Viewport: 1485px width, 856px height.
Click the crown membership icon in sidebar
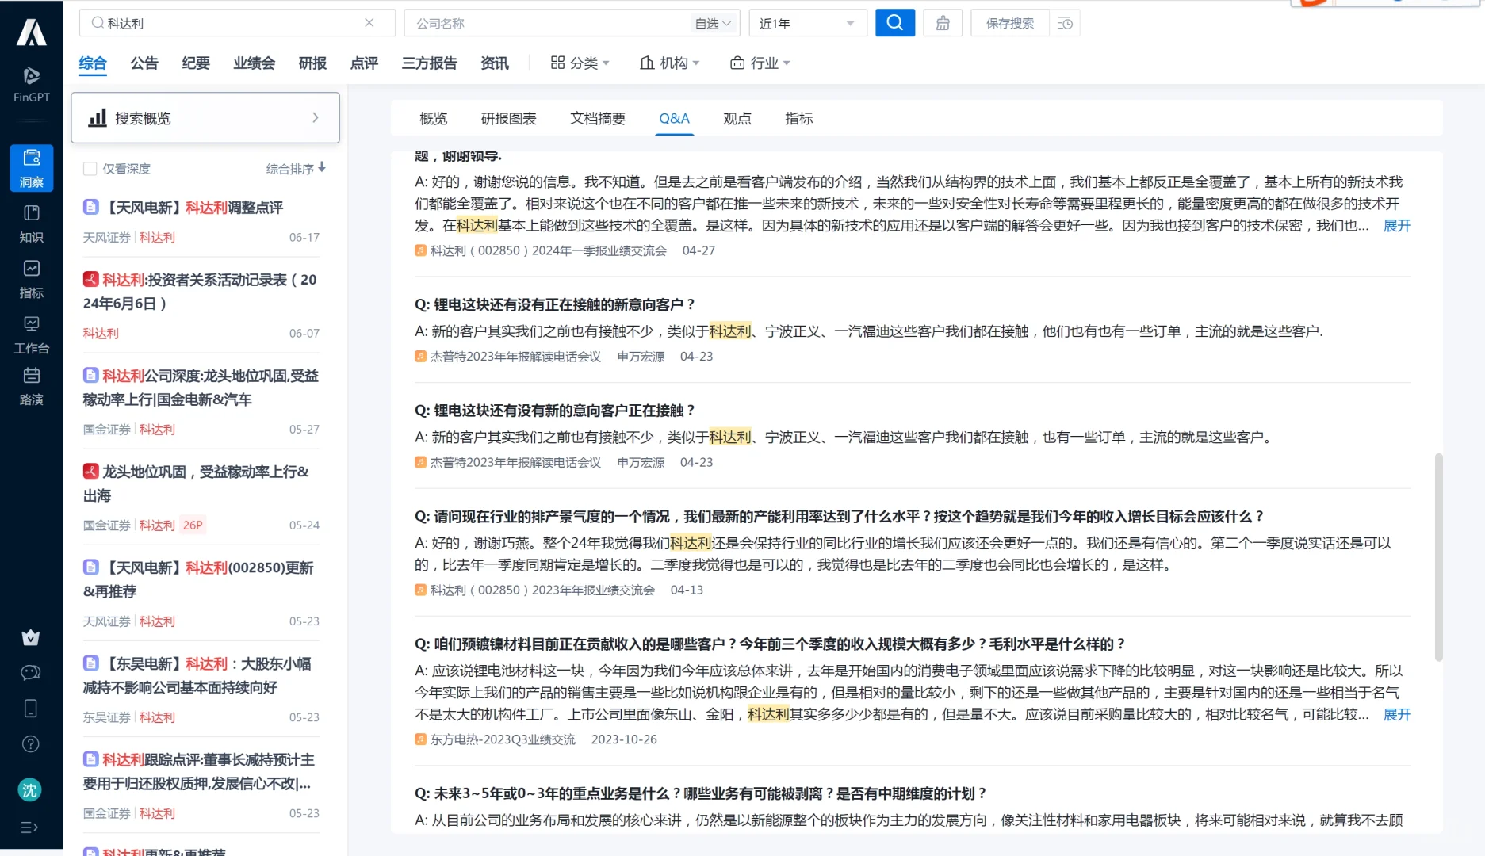coord(30,637)
